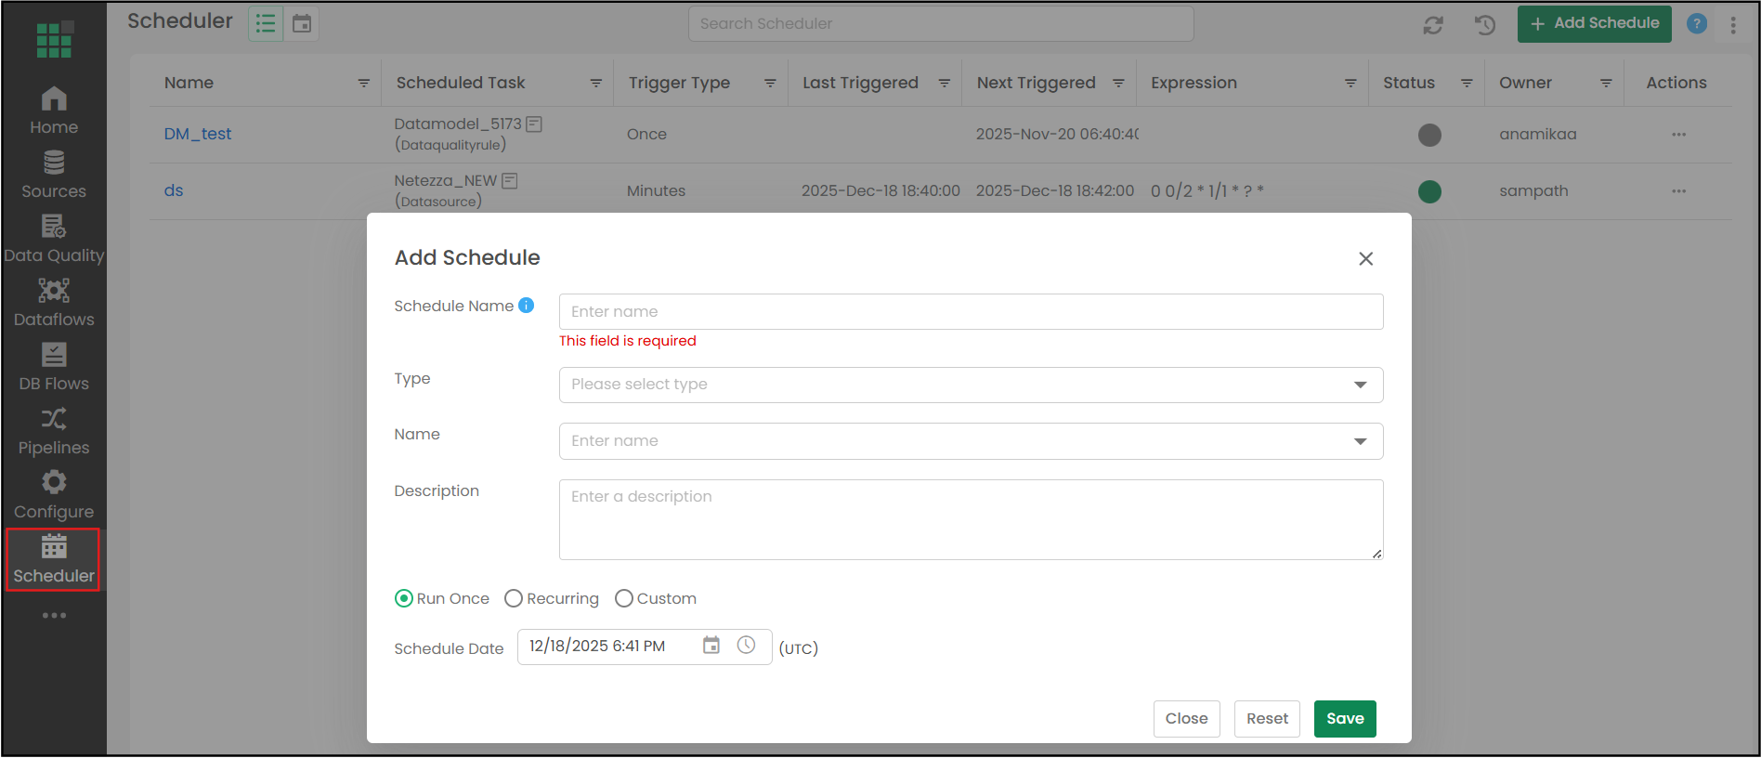Switch to calendar view of schedules
Viewport: 1761px width, 758px height.
[x=302, y=23]
